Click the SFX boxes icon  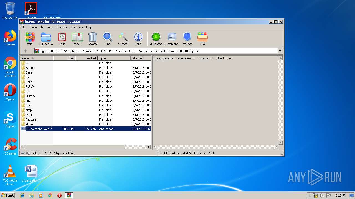(x=202, y=39)
